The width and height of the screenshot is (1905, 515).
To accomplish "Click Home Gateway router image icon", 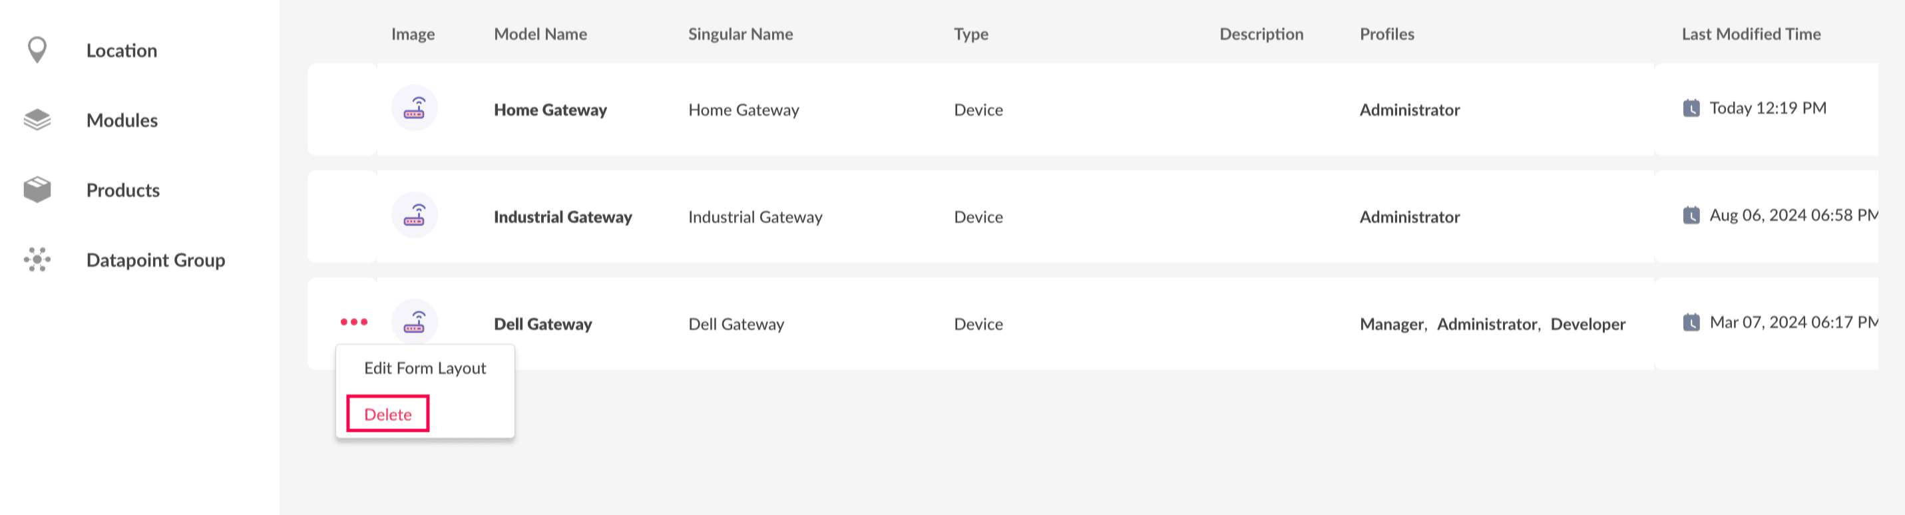I will (414, 108).
